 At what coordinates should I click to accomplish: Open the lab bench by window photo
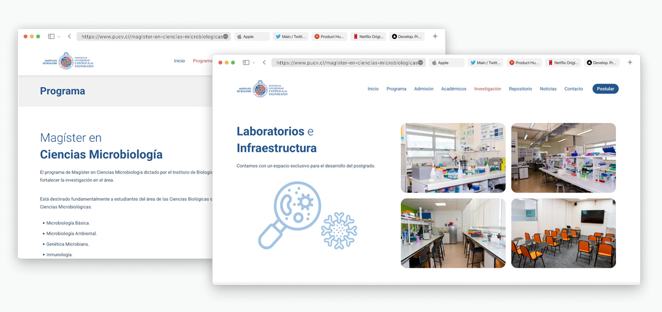(453, 158)
